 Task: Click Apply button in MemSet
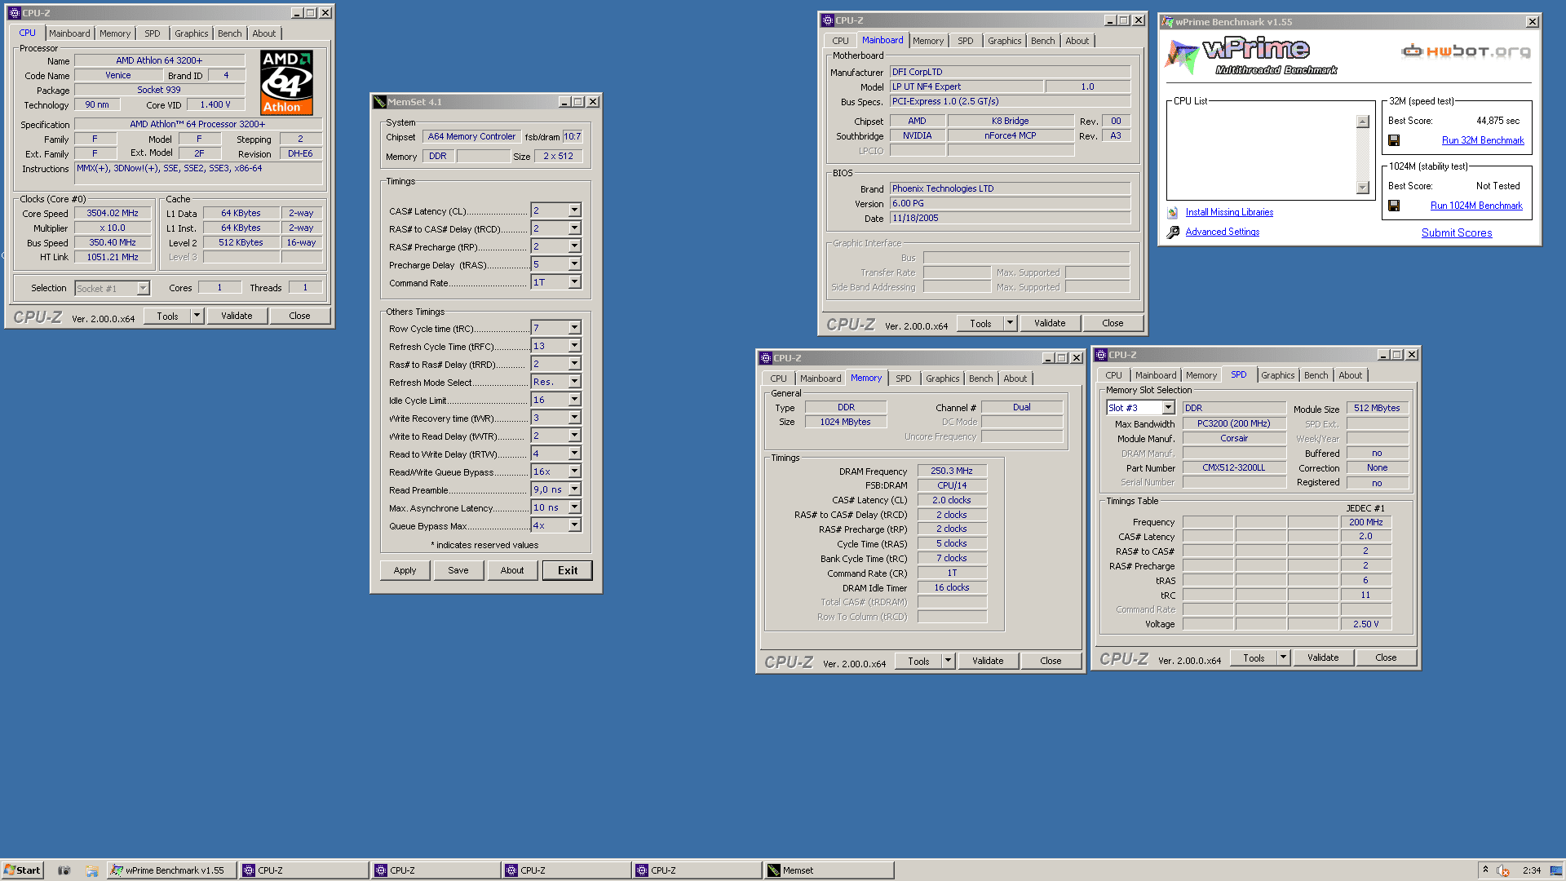click(405, 570)
